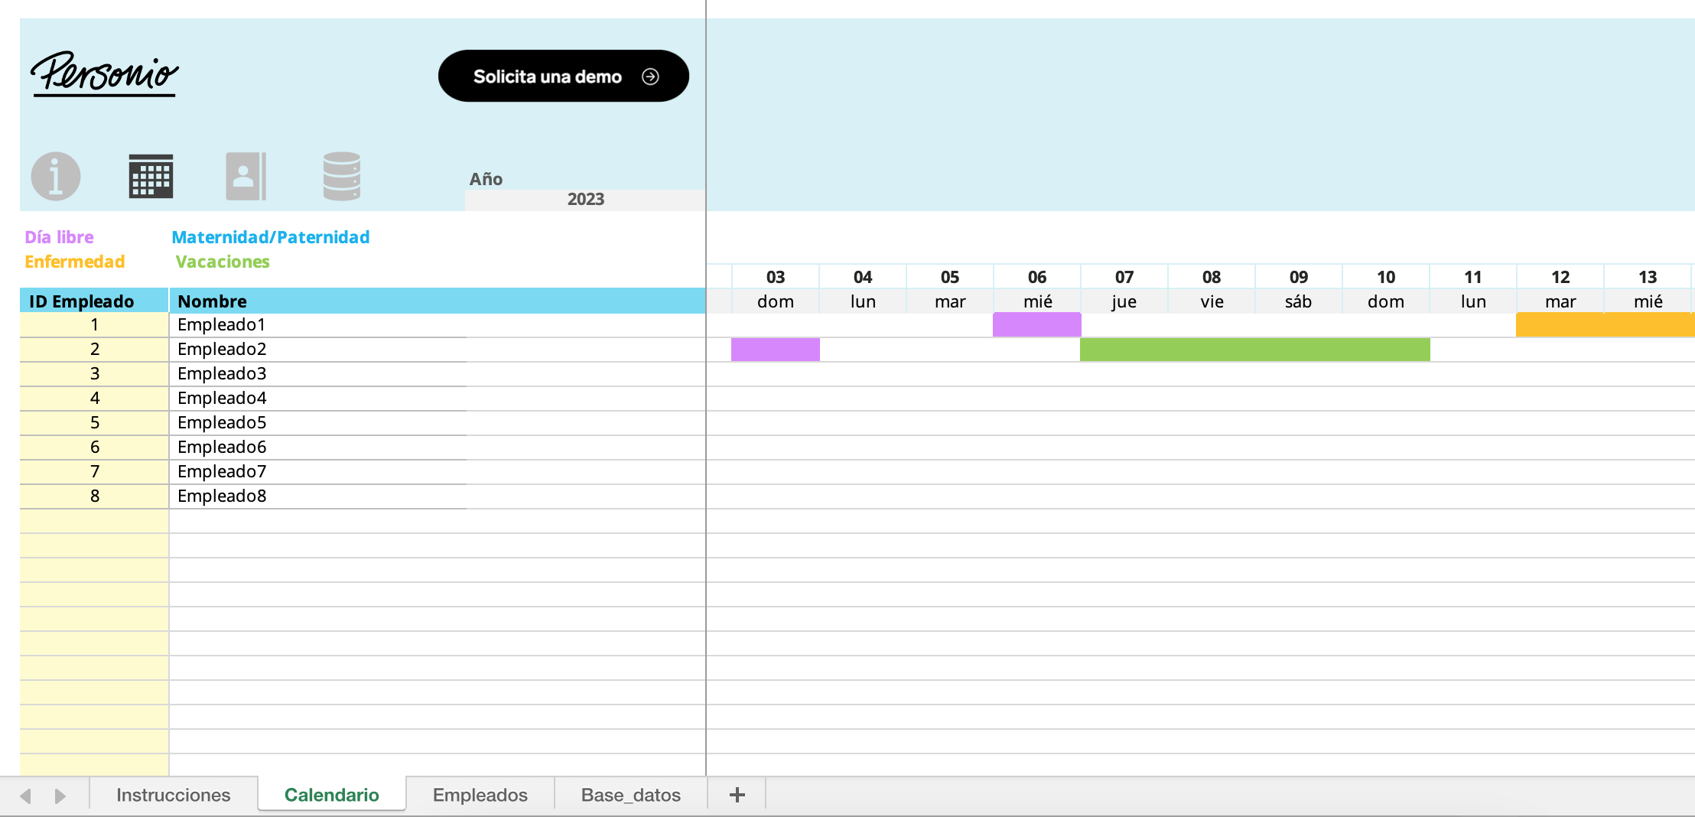Open the employee contact card icon
Viewport: 1695px width, 817px height.
(x=246, y=176)
